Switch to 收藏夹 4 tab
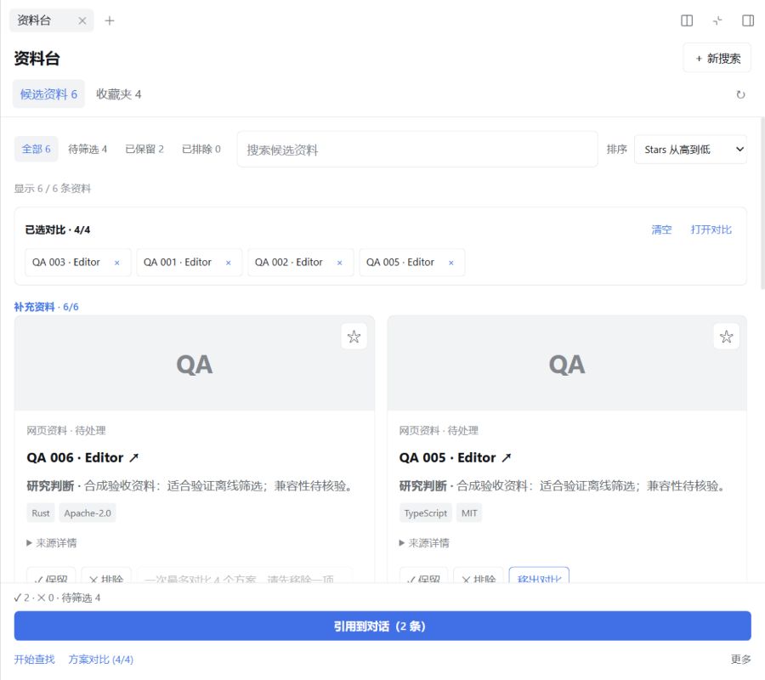Image resolution: width=765 pixels, height=680 pixels. click(118, 93)
